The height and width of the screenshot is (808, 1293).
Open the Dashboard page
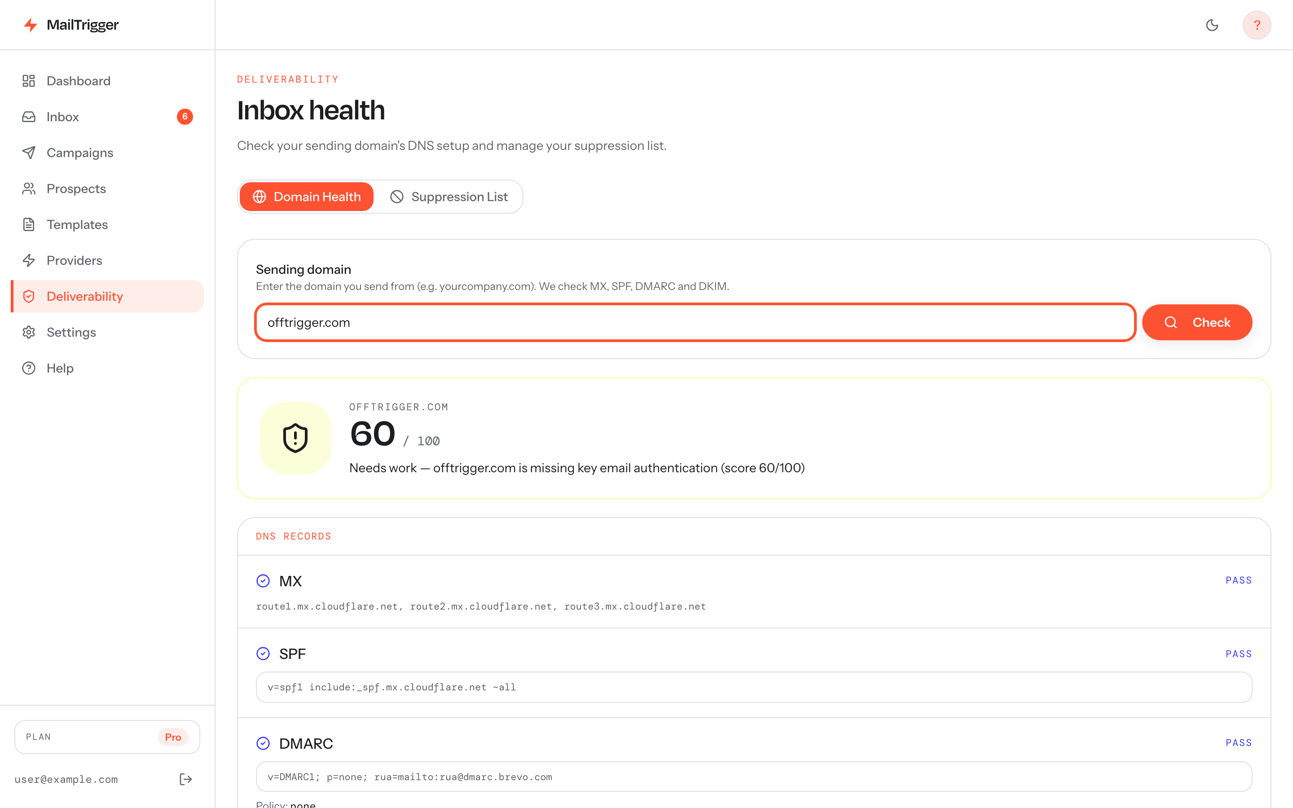107,81
